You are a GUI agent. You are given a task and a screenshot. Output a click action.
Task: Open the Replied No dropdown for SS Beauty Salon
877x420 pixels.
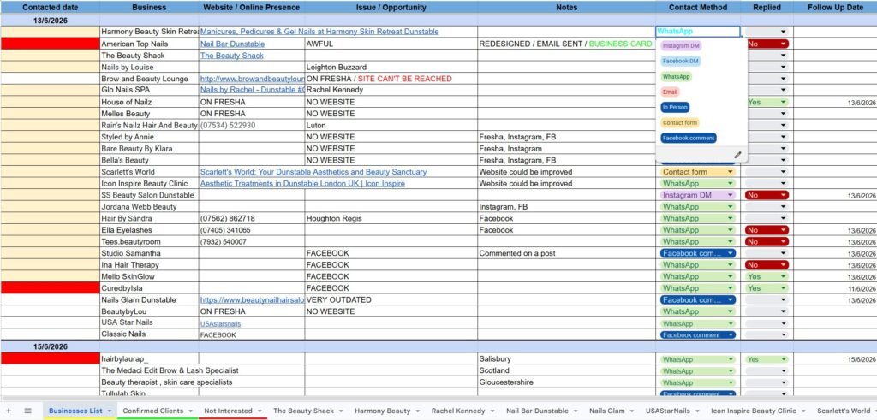coord(767,196)
